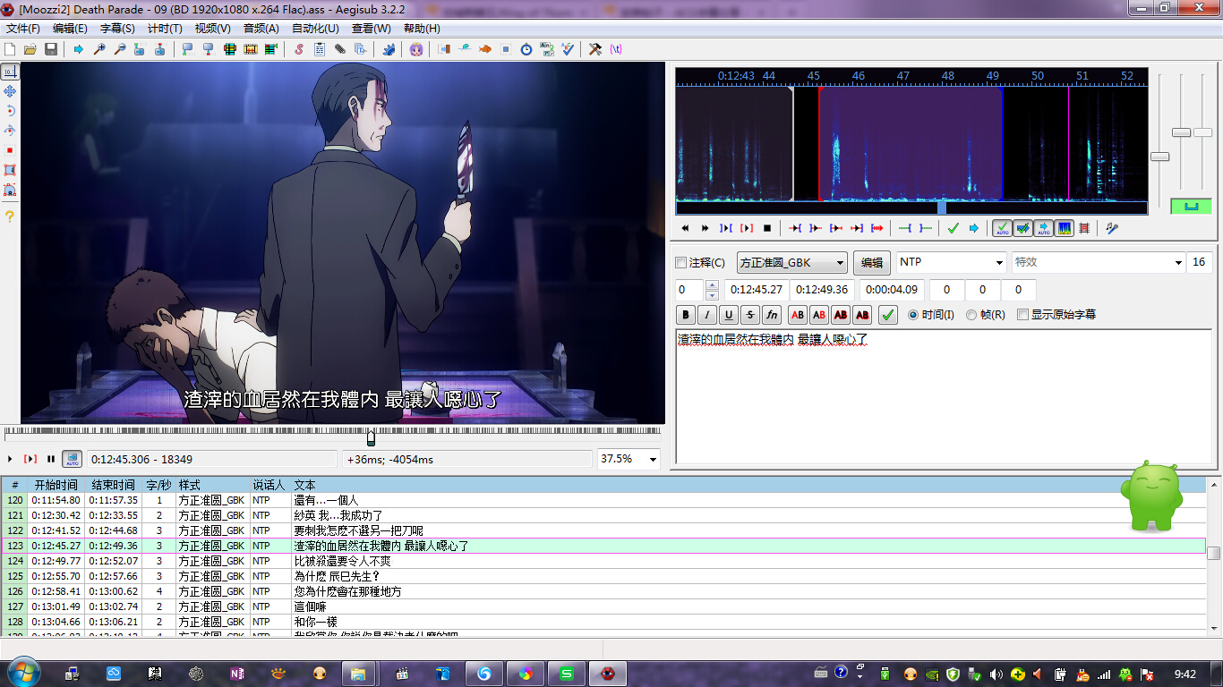Open the Attachments paperclip icon
1223x687 pixels.
[340, 49]
